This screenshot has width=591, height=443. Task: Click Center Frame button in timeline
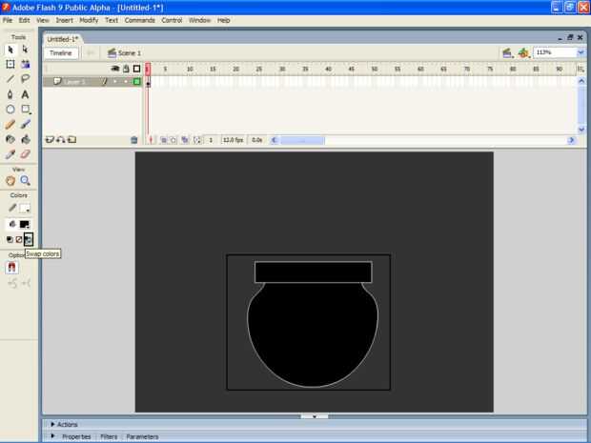coord(151,140)
